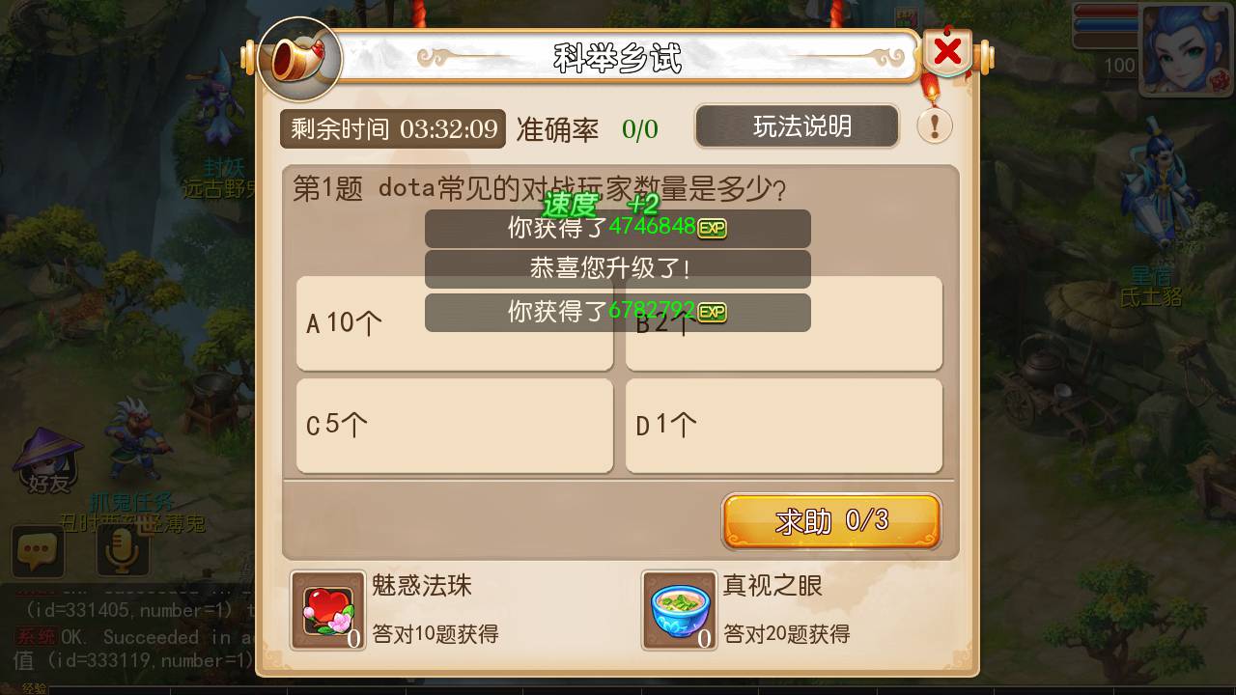Click the horn icon on title bar
The image size is (1236, 695).
tap(300, 60)
